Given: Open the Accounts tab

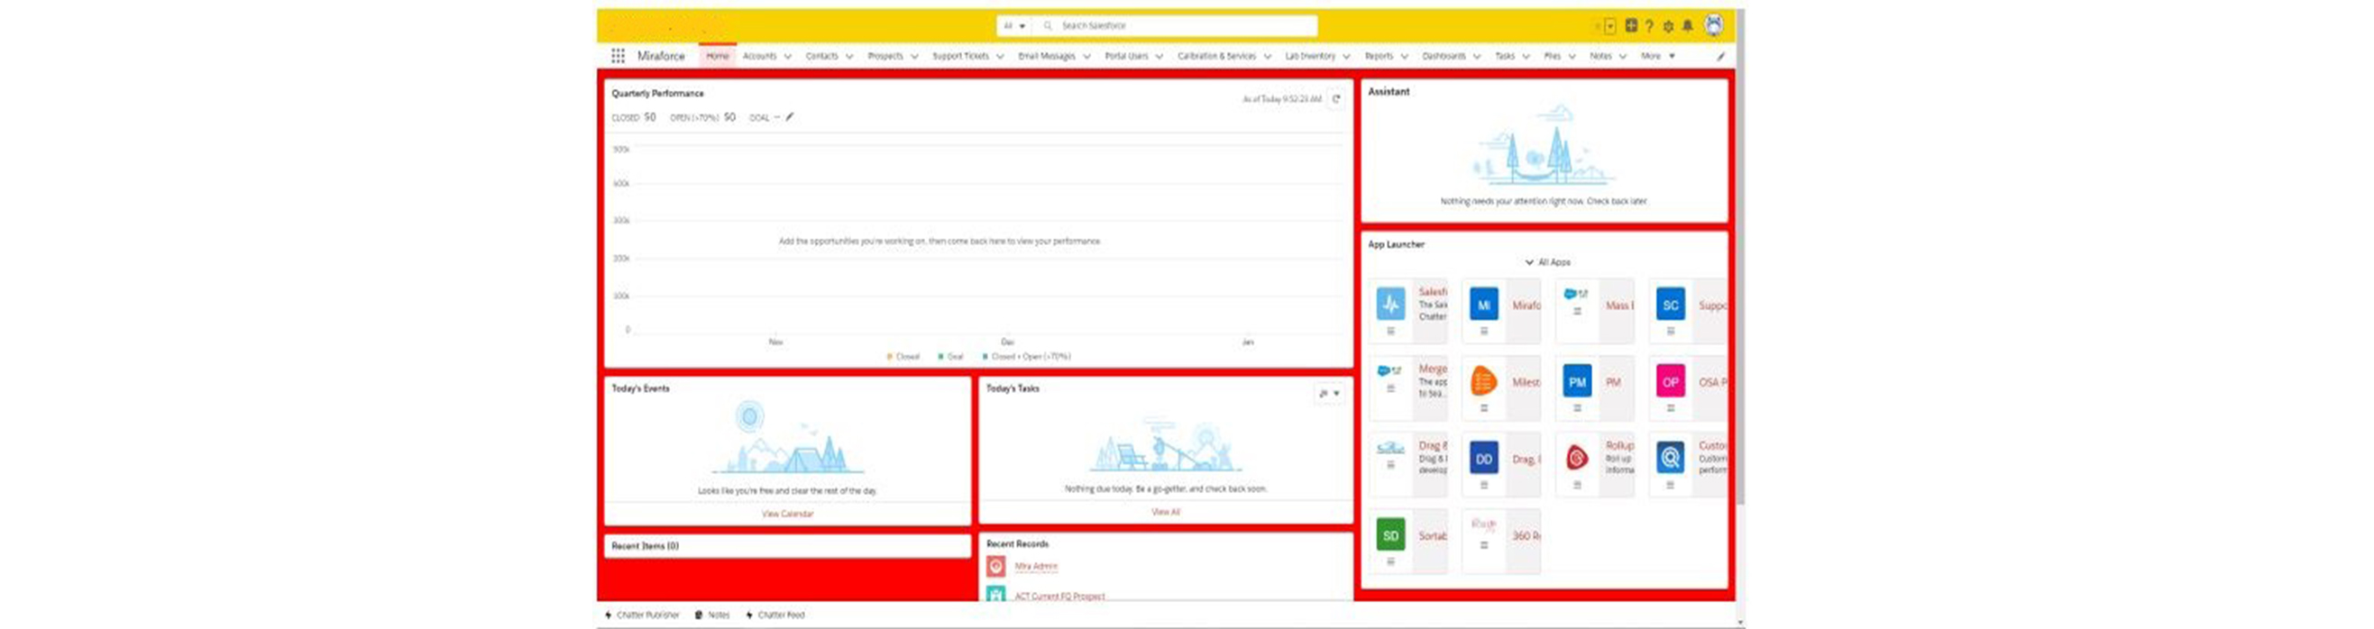Looking at the screenshot, I should 759,56.
